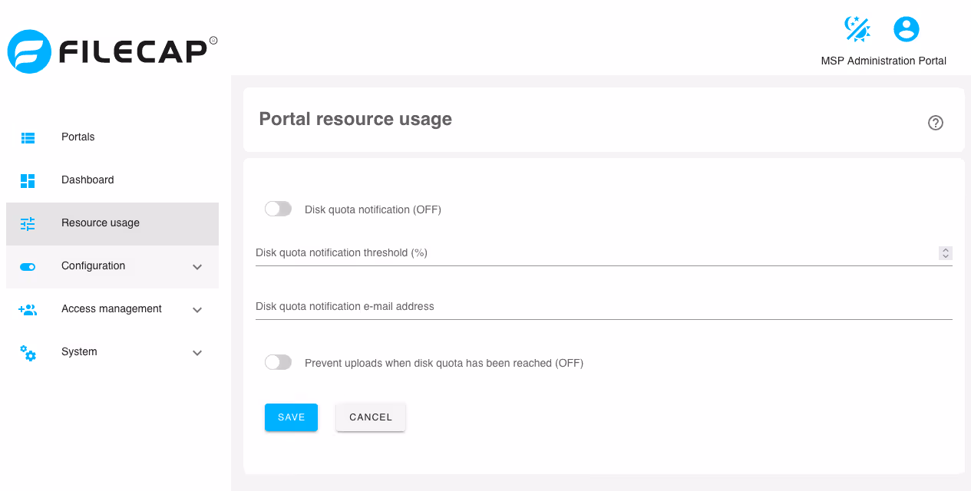
Task: Click the CANCEL button
Action: (x=371, y=417)
